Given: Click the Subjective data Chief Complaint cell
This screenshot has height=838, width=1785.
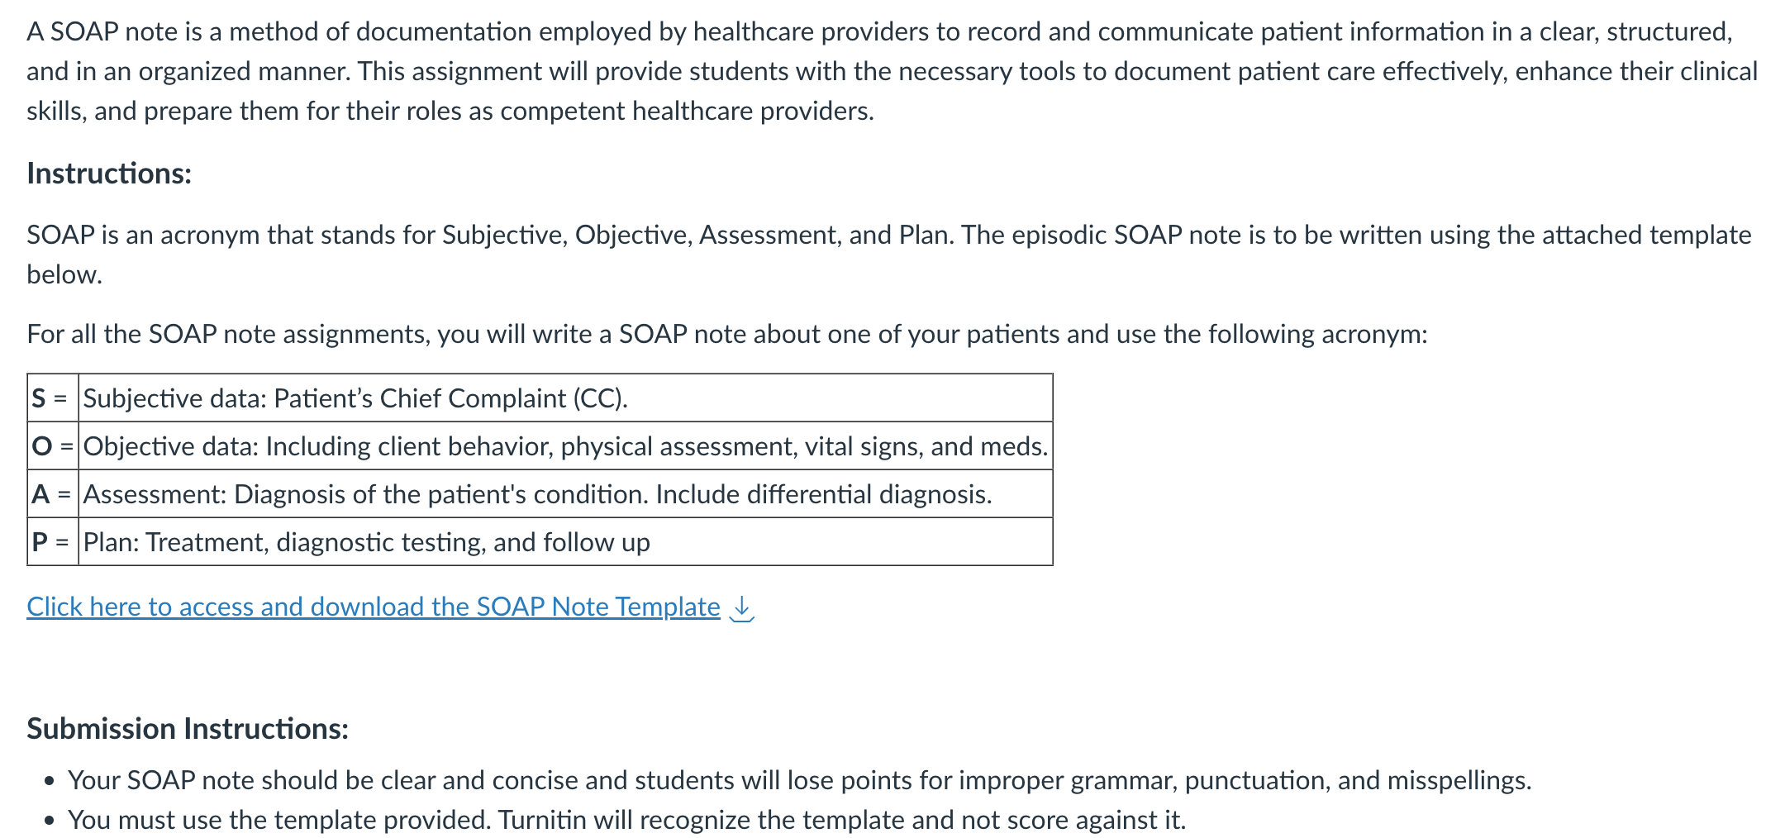Looking at the screenshot, I should (565, 398).
